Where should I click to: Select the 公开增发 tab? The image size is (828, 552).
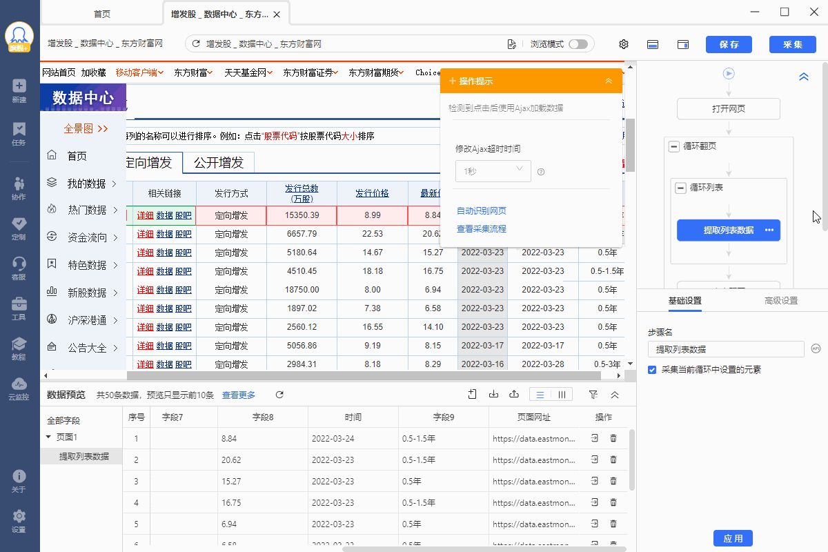click(x=219, y=163)
